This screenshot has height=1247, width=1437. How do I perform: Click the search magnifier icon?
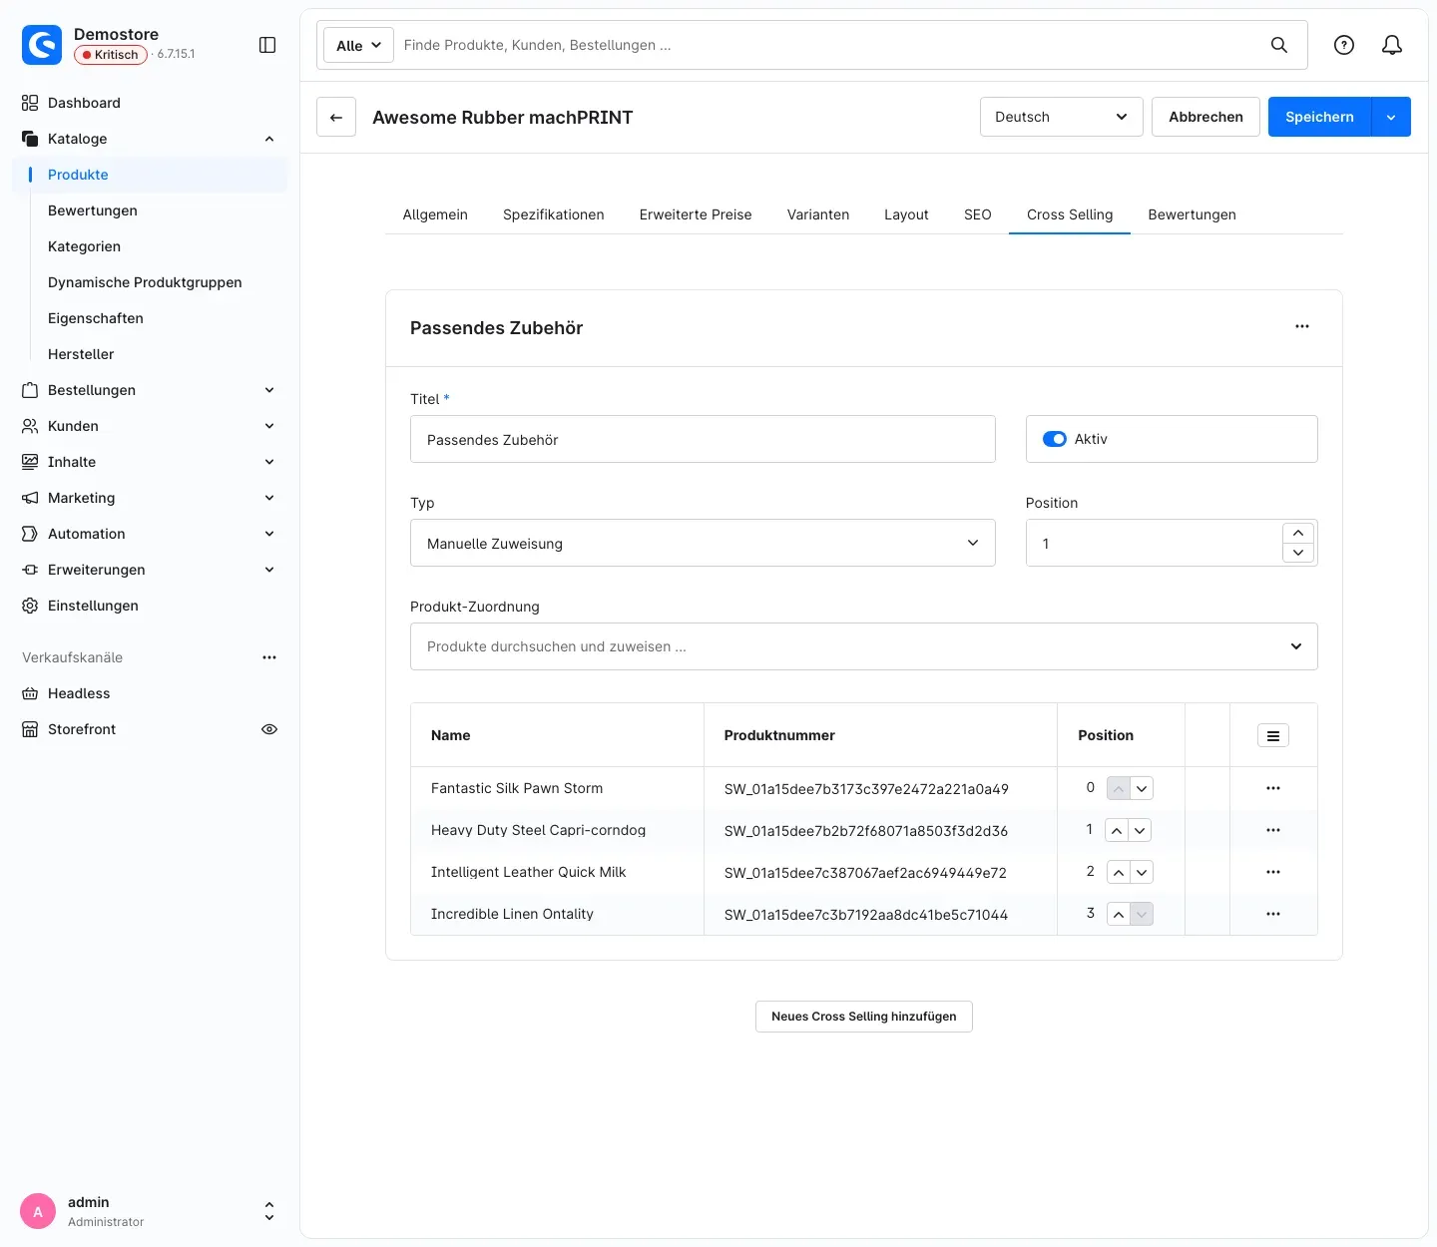[1278, 45]
